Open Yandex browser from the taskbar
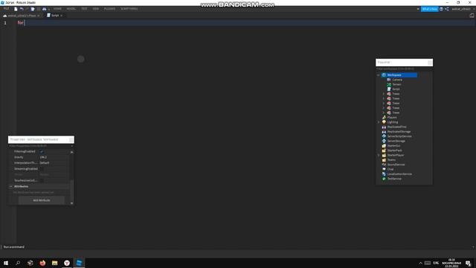The image size is (476, 268). [x=67, y=263]
